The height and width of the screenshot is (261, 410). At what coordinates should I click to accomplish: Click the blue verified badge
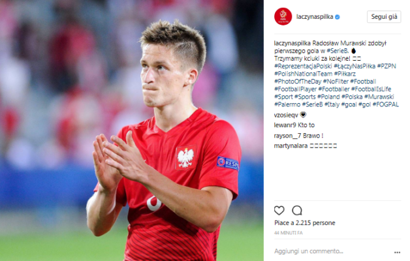[x=338, y=17]
